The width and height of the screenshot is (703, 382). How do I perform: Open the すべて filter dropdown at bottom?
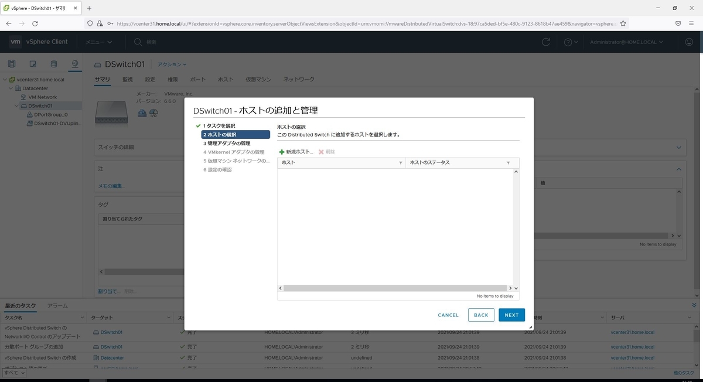click(x=14, y=373)
